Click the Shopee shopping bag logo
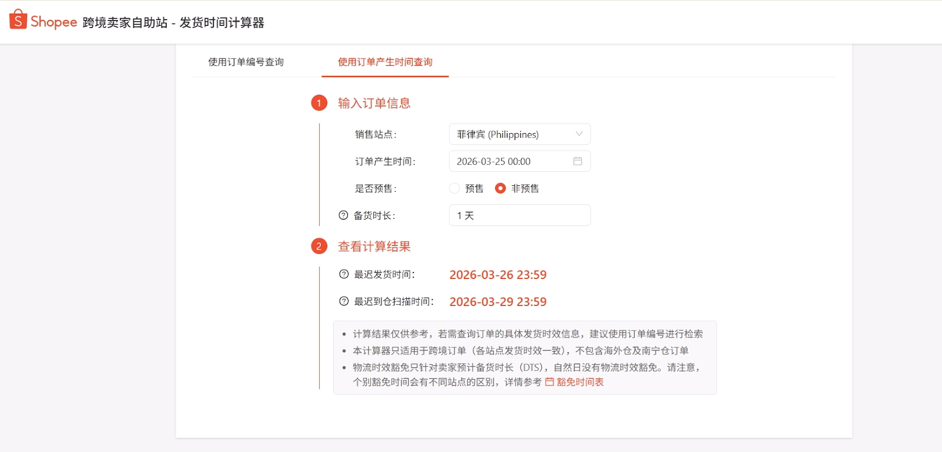This screenshot has width=942, height=452. [x=18, y=19]
